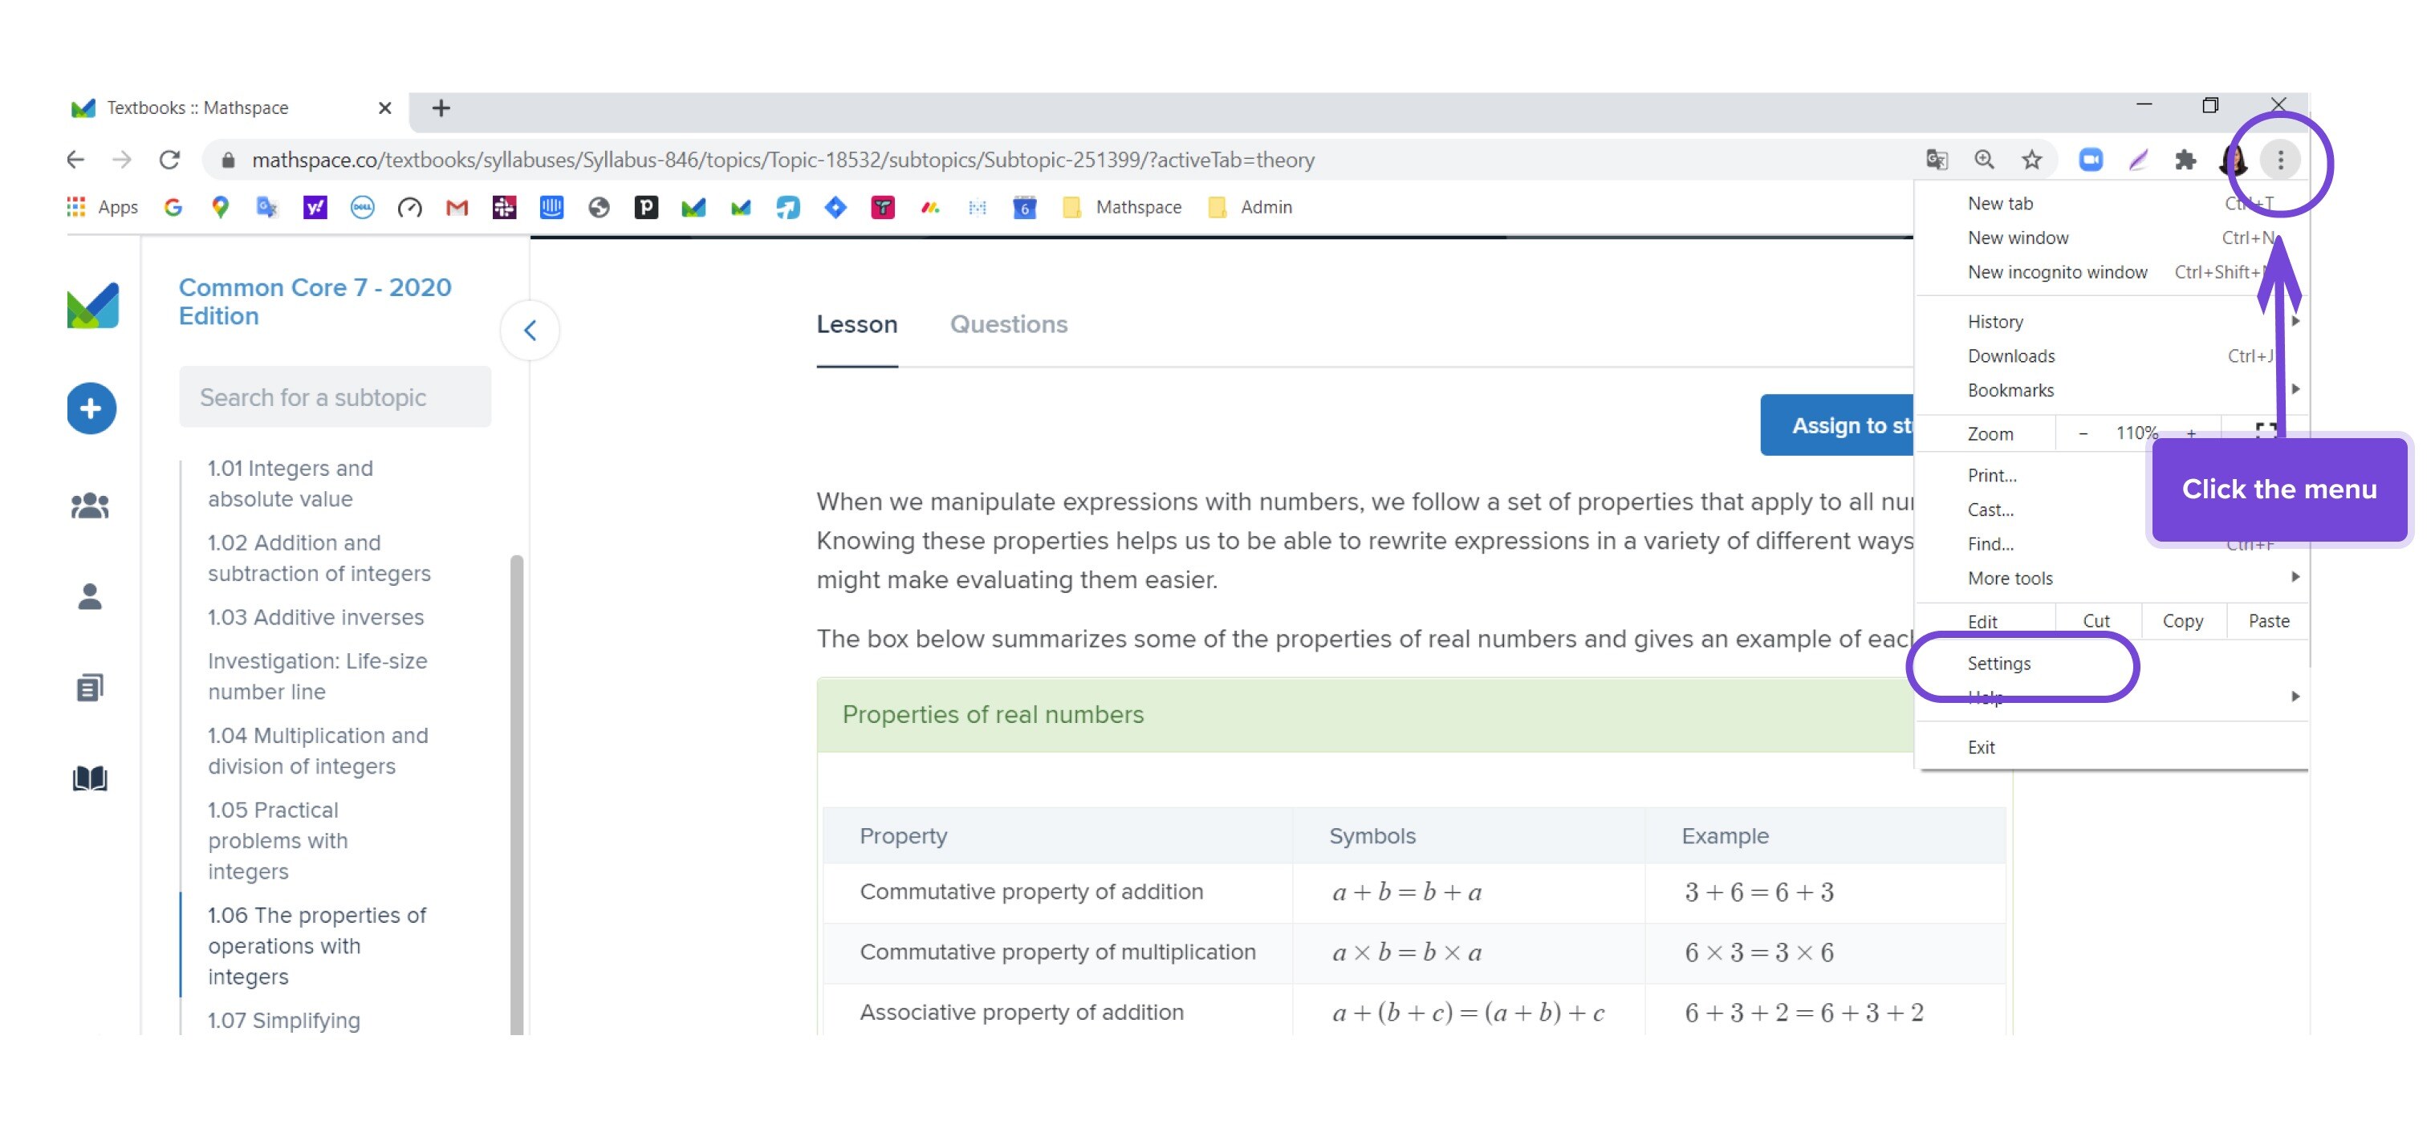
Task: Click the Search for a subtopic field
Action: (335, 397)
